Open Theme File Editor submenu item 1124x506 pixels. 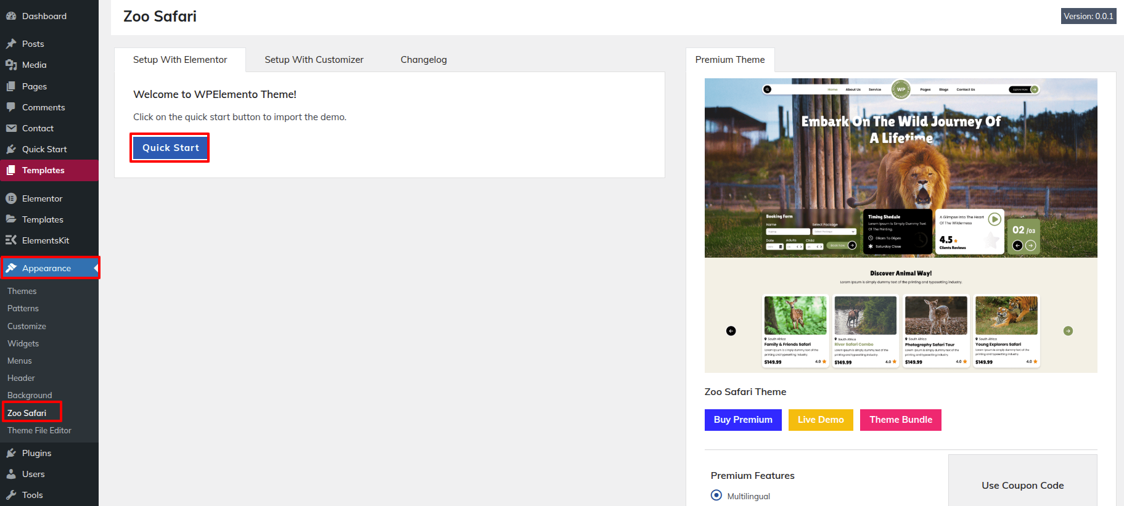coord(39,430)
